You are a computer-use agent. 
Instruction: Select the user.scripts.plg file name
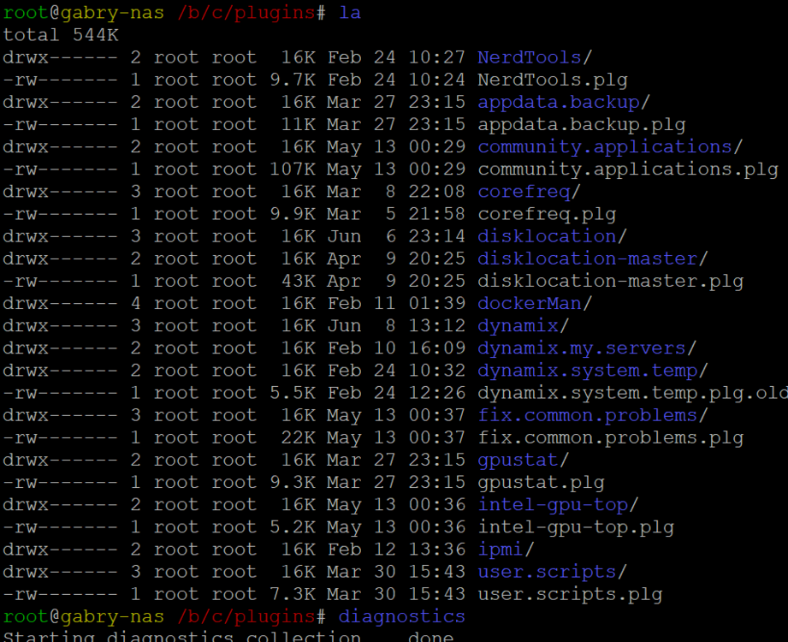(x=570, y=594)
